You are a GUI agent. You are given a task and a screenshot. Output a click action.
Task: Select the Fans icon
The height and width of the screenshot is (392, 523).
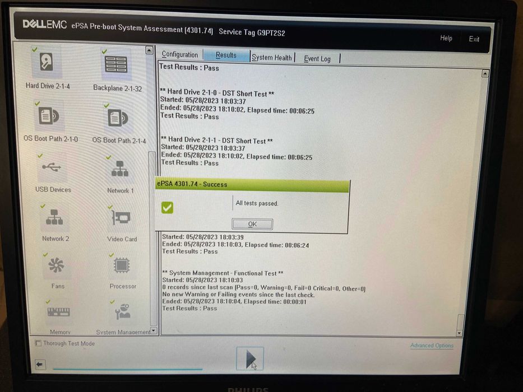[x=57, y=265]
